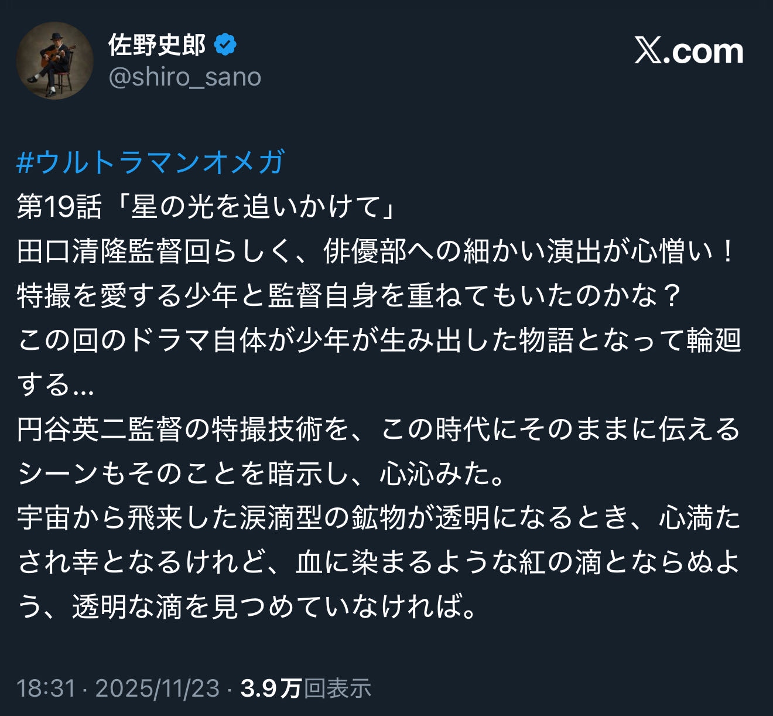This screenshot has height=716, width=773.
Task: Click the 18:31 post time
Action: click(x=46, y=688)
